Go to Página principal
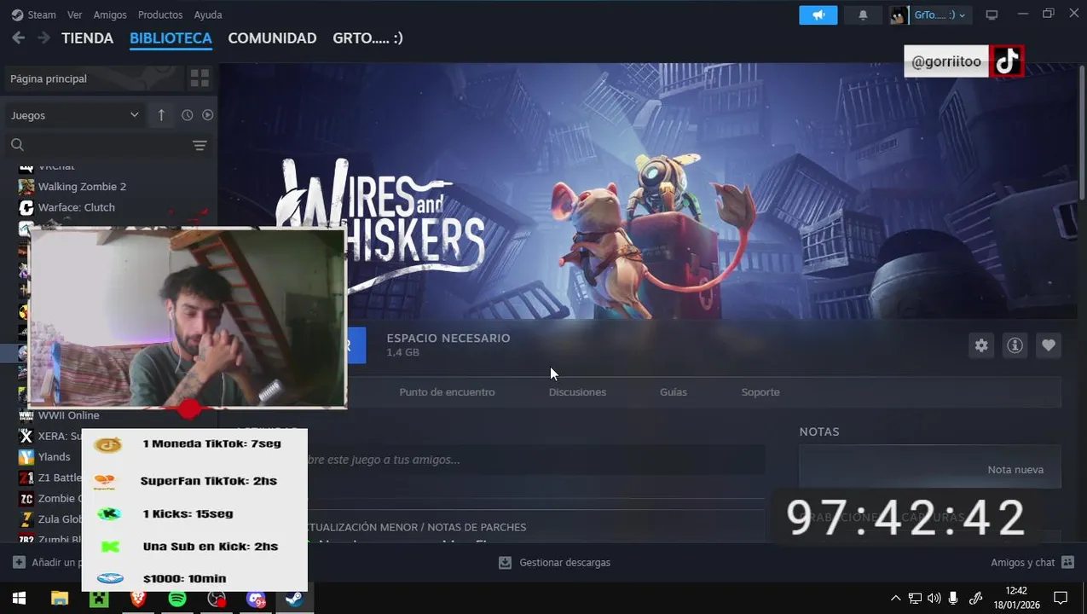This screenshot has width=1087, height=614. click(x=49, y=78)
